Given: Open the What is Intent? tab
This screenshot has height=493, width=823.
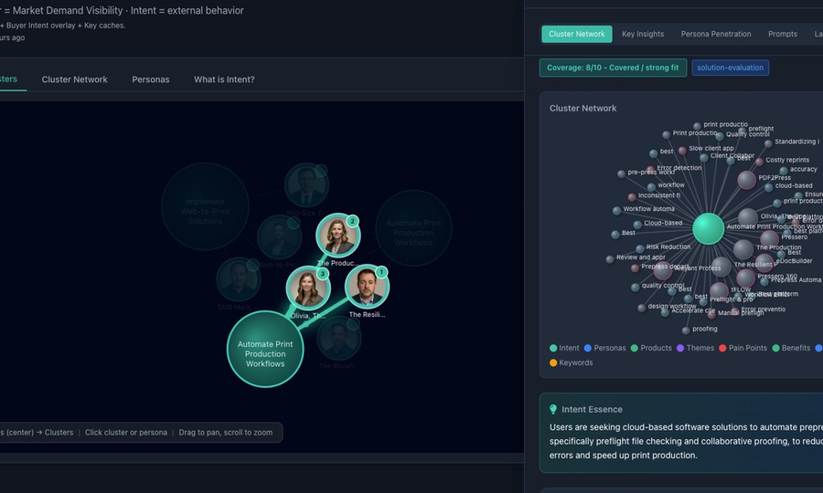Looking at the screenshot, I should coord(224,79).
